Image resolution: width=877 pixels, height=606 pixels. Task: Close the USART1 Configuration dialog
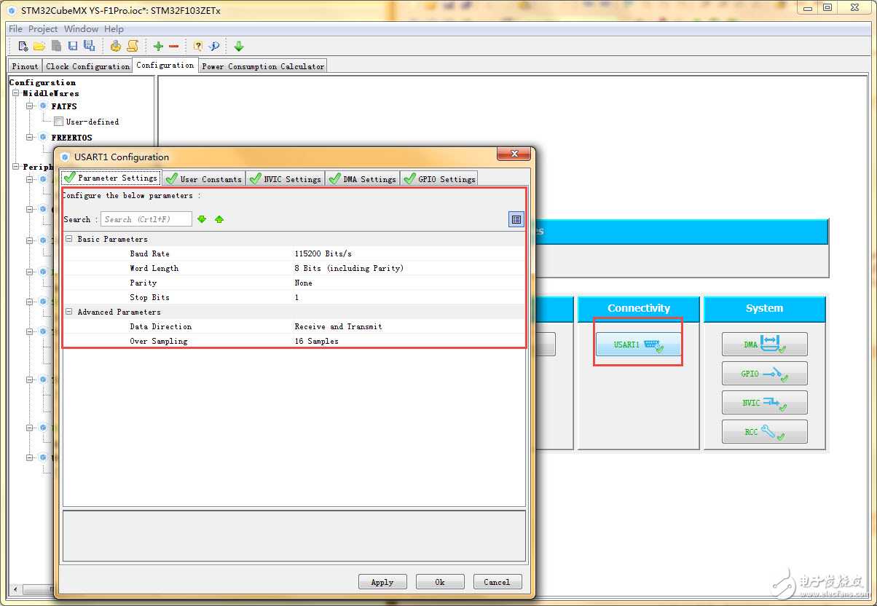[514, 154]
